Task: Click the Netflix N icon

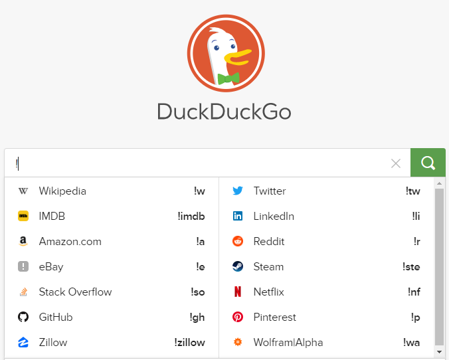Action: (238, 292)
